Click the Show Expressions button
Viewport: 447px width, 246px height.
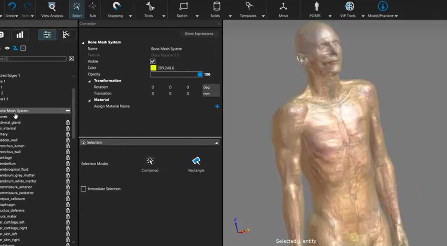[199, 34]
